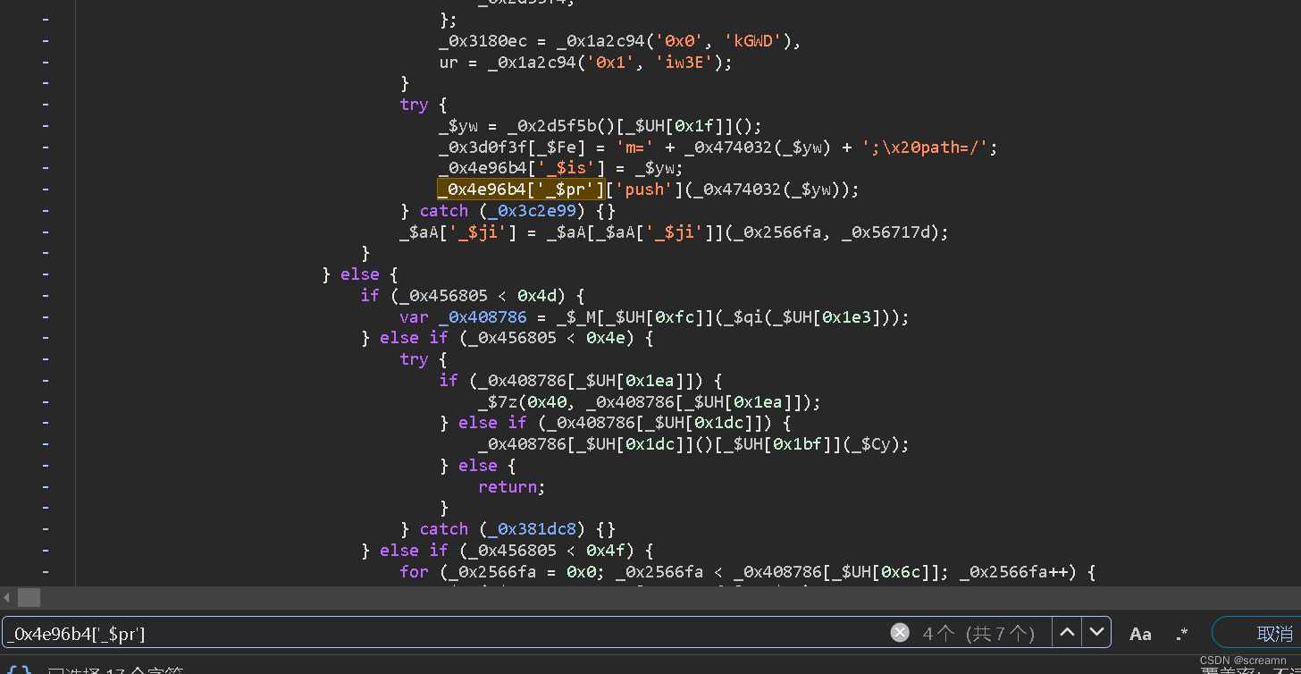Screen dimensions: 1301x674
Task: Click the horizontal scrollbar left arrow
Action: click(7, 597)
